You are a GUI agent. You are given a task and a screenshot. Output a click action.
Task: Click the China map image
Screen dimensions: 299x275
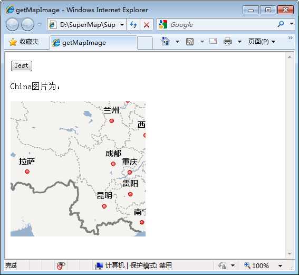coord(78,169)
